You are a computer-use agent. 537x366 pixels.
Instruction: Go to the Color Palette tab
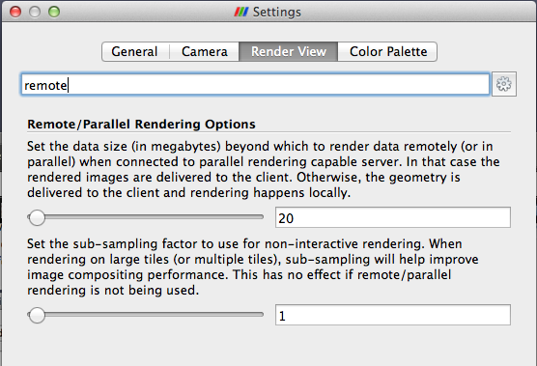pyautogui.click(x=387, y=52)
